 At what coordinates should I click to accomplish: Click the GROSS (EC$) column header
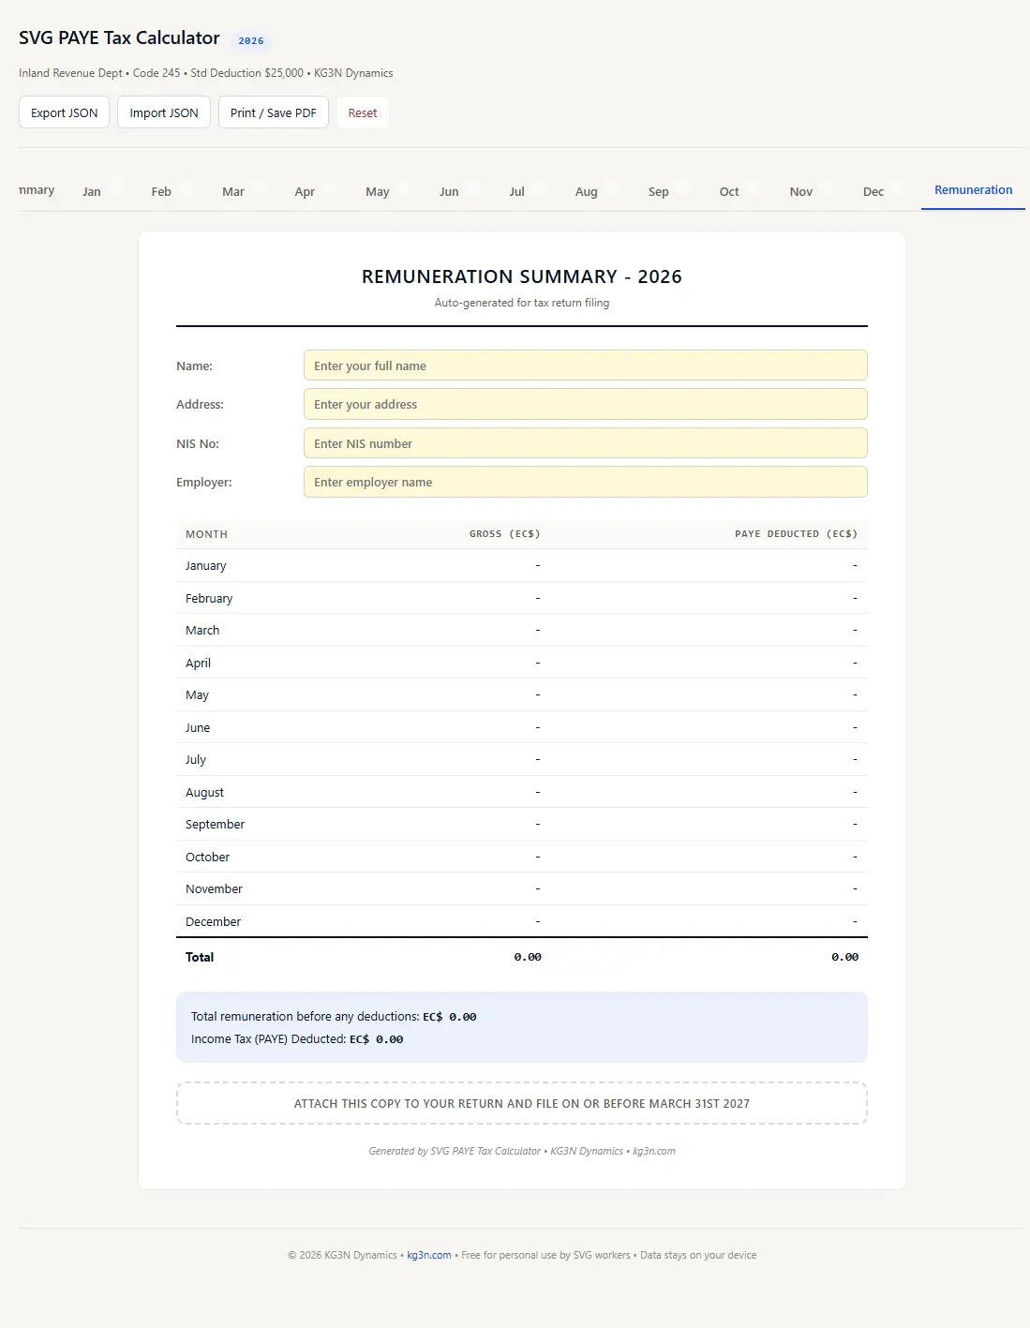[505, 534]
